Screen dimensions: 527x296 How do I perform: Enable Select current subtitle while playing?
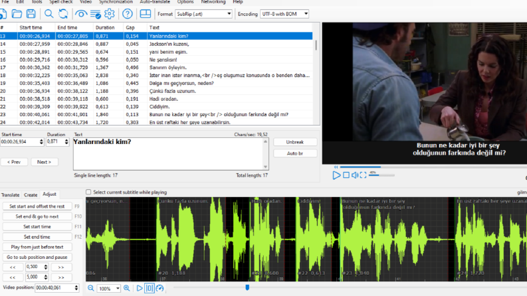tap(88, 192)
